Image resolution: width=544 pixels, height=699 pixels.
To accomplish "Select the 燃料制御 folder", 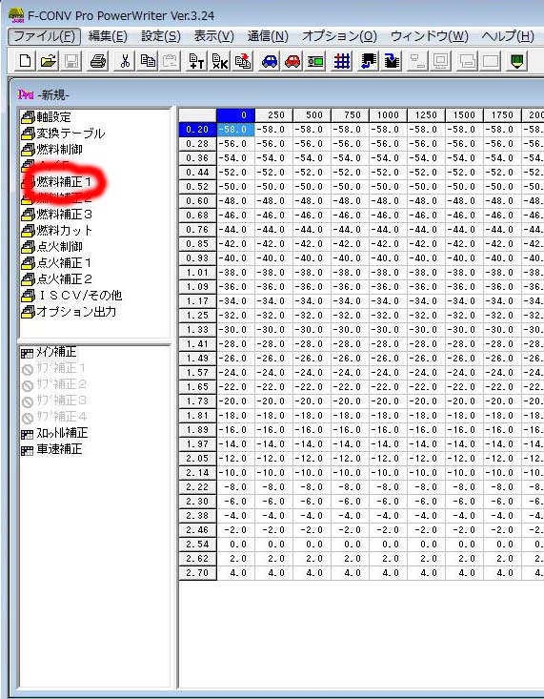I will pyautogui.click(x=51, y=150).
